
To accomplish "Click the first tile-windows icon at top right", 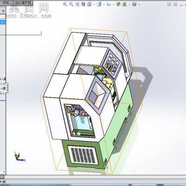I will coord(169,4).
